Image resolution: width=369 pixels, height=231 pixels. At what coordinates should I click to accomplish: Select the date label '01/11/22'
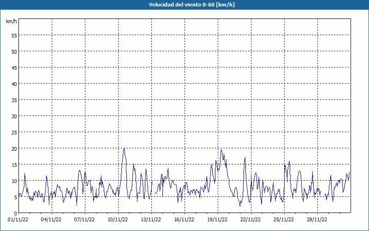[18, 220]
